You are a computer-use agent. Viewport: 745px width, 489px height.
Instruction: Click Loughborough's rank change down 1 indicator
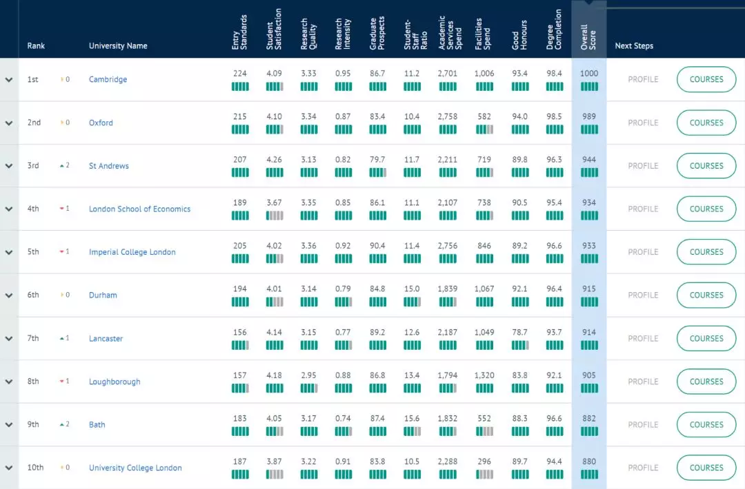point(65,382)
